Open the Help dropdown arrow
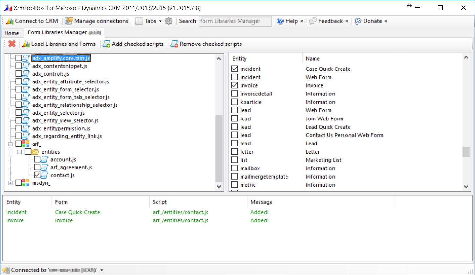475x275 pixels. [x=302, y=21]
